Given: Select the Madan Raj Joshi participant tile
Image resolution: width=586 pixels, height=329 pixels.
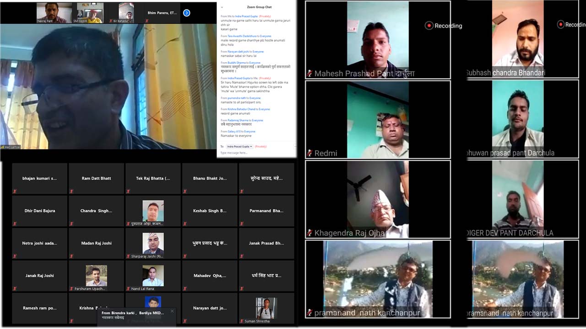Looking at the screenshot, I should click(96, 244).
